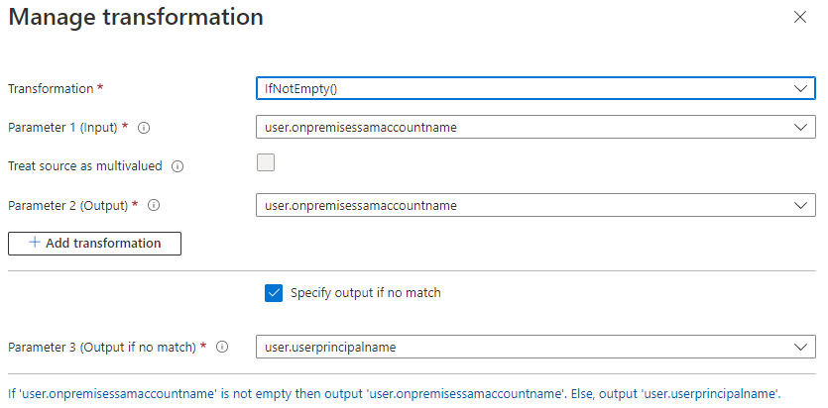Click info icon beside Parameter 1 (Input)
This screenshot has width=828, height=408.
point(144,127)
